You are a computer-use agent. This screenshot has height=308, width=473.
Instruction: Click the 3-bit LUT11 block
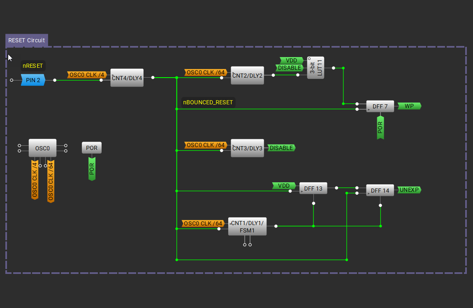(315, 68)
